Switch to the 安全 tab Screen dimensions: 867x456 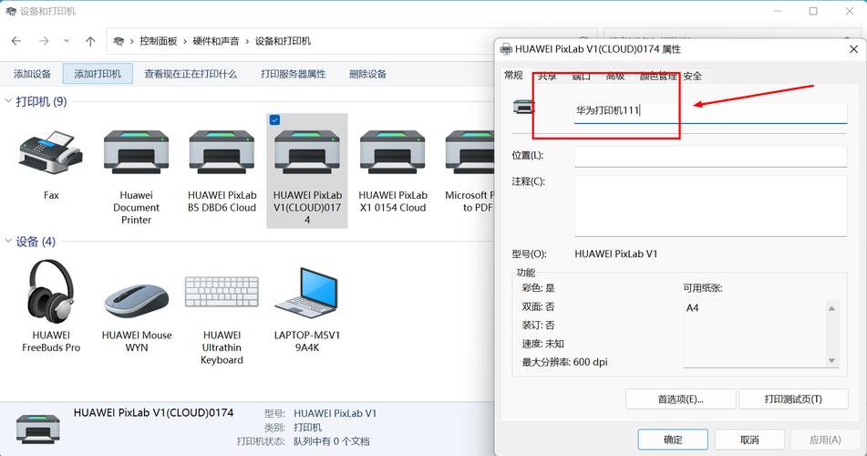692,77
